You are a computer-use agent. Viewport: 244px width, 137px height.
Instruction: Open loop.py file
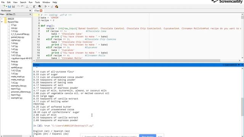(x=14, y=61)
